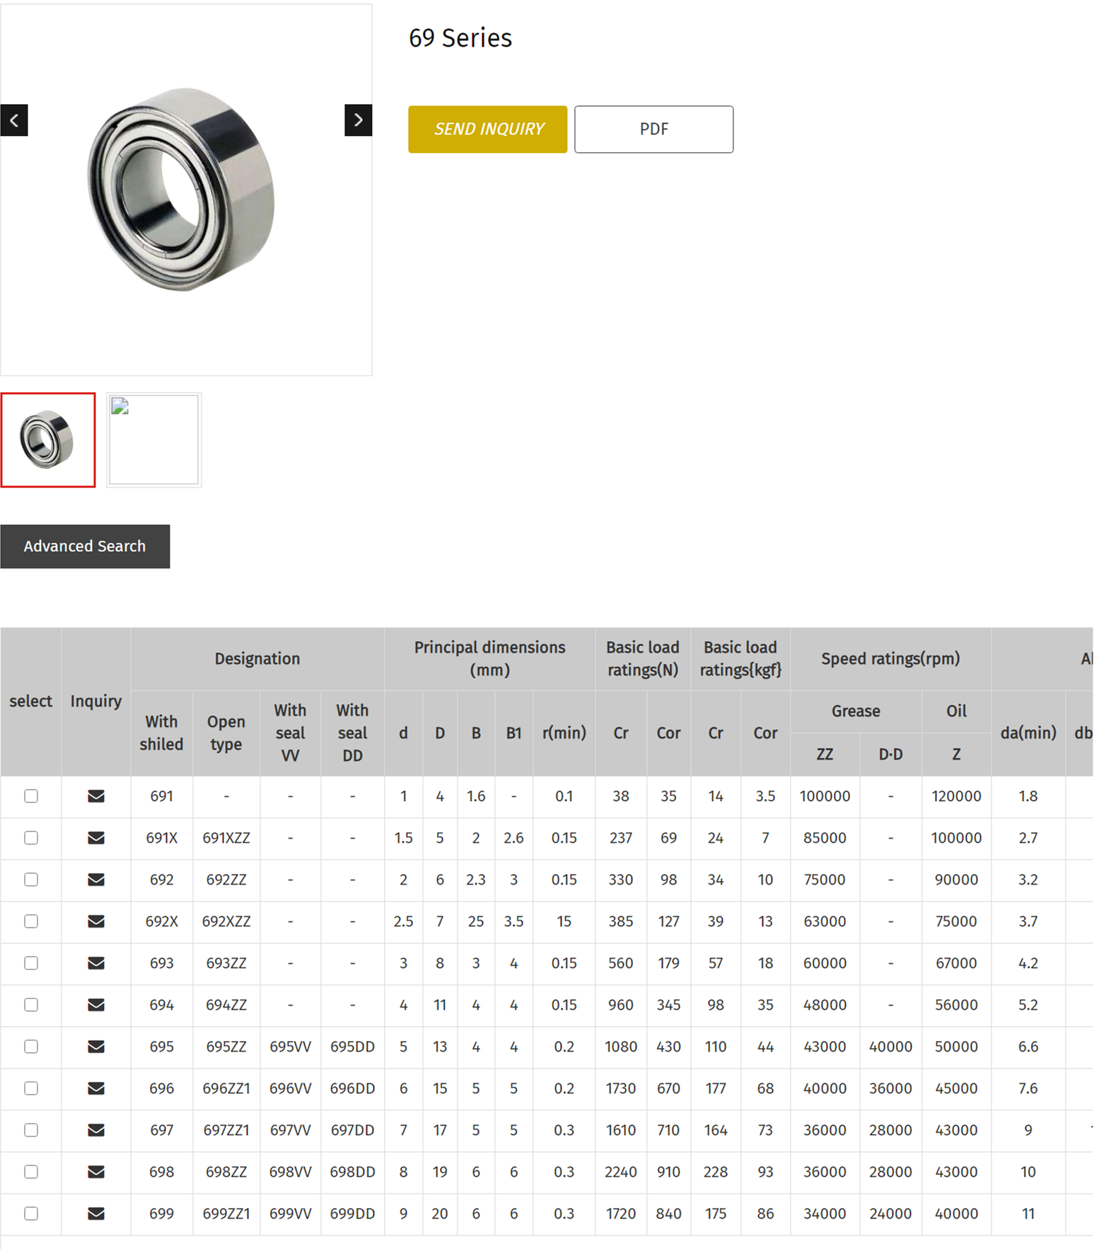Expand the Advanced Search panel

tap(85, 546)
